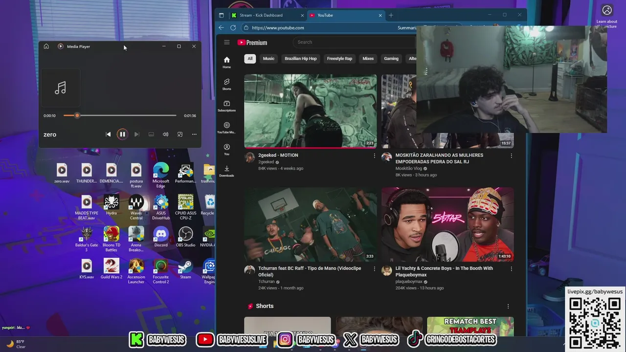The height and width of the screenshot is (352, 626).
Task: Select the KYS.wav desktop file
Action: [x=87, y=269]
